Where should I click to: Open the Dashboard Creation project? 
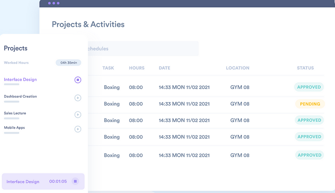tap(21, 96)
